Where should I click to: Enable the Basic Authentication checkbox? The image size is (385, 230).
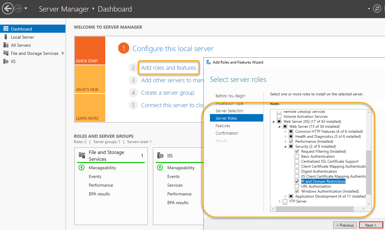click(297, 156)
